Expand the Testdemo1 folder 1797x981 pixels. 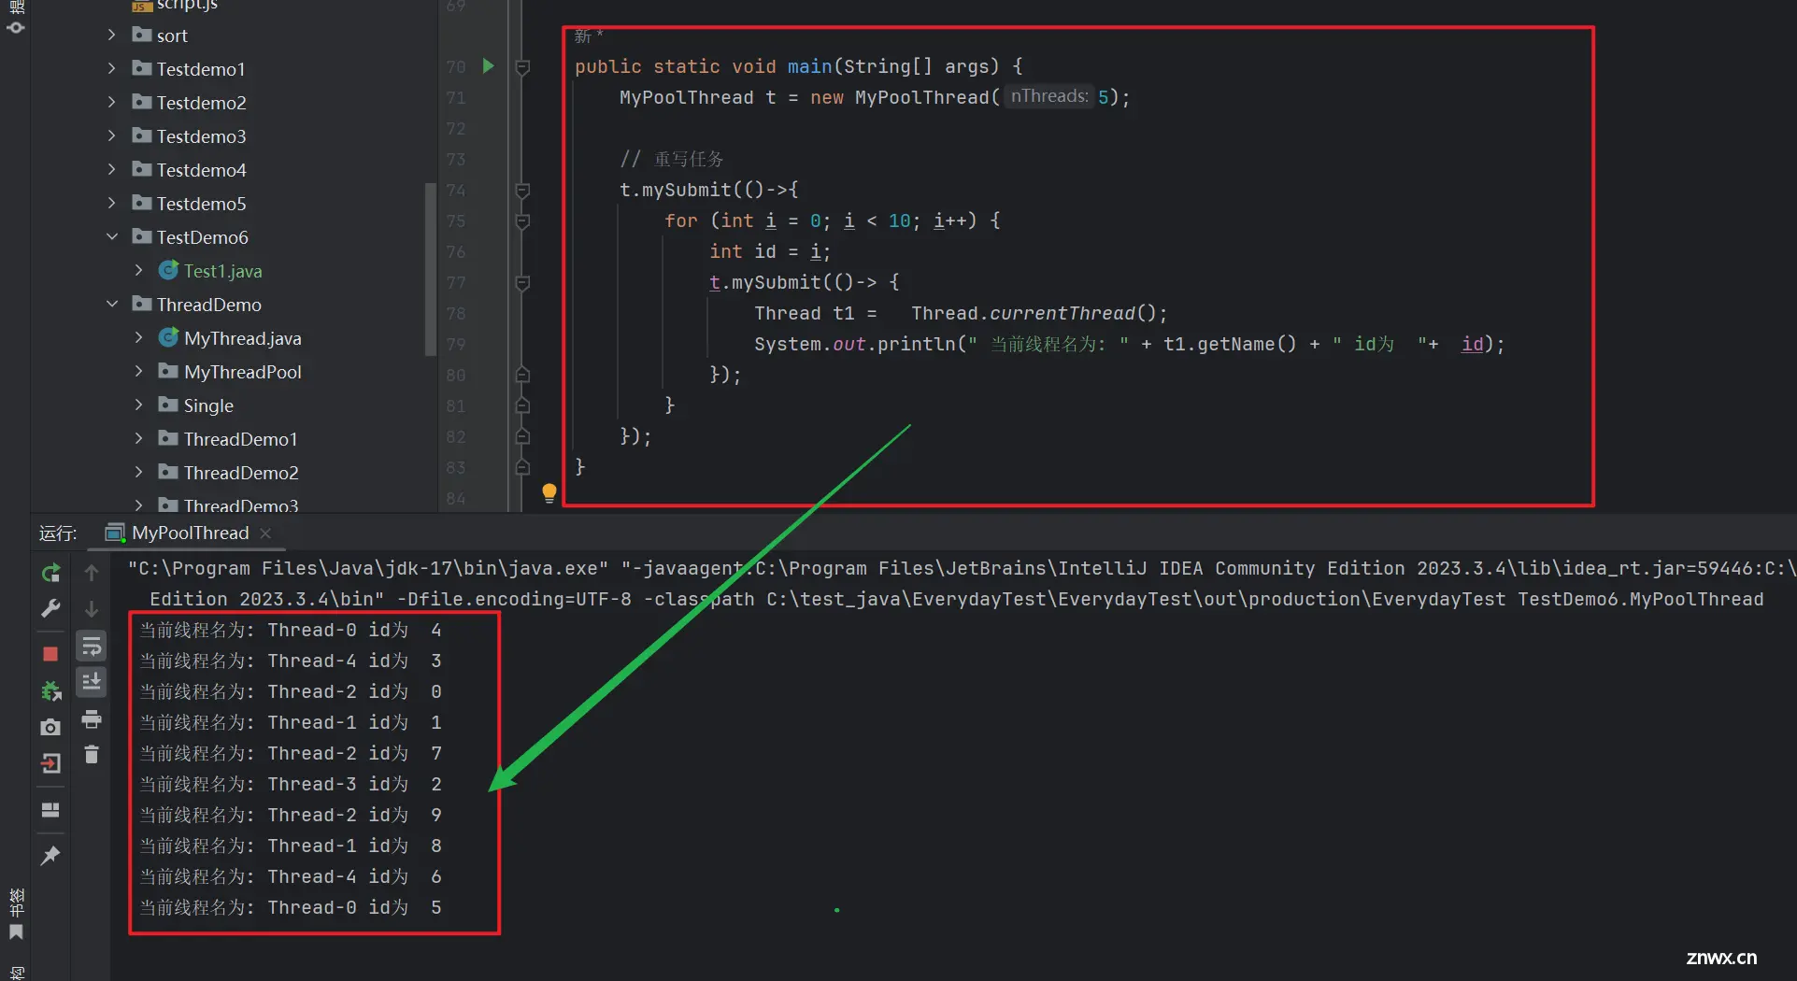[x=111, y=68]
